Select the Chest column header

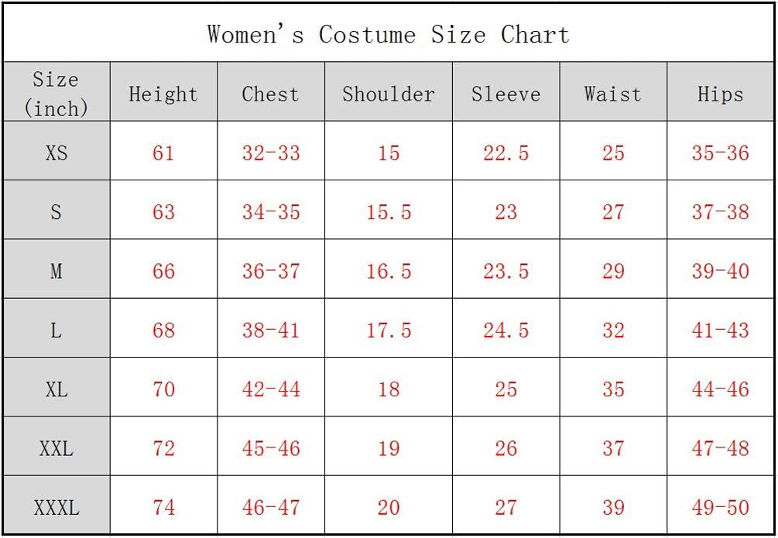270,94
